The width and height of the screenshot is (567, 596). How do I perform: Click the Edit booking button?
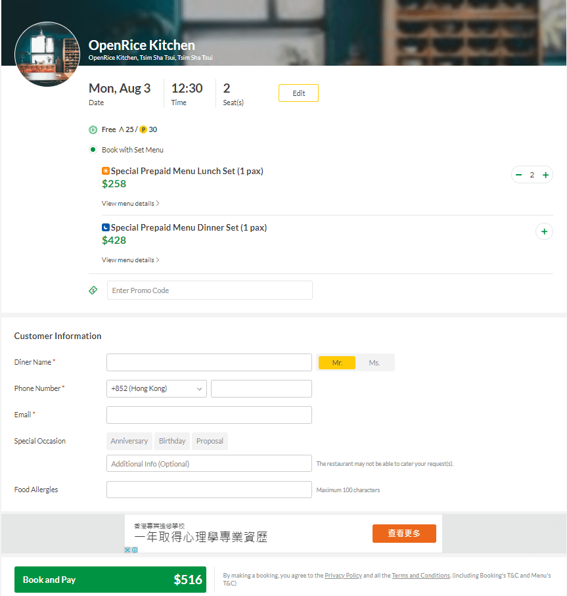point(298,93)
